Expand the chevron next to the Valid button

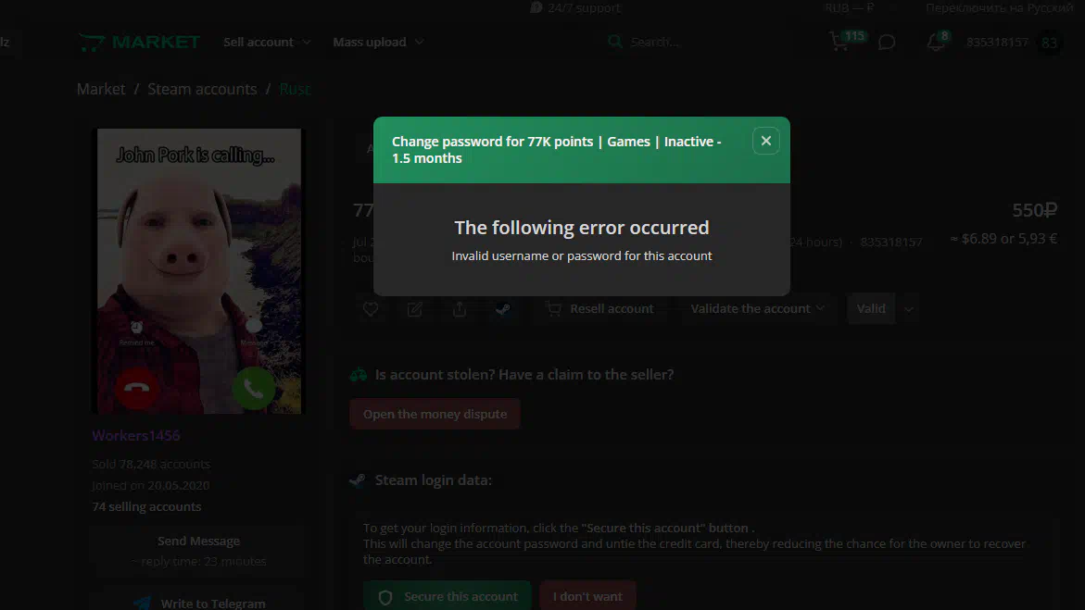click(x=909, y=309)
